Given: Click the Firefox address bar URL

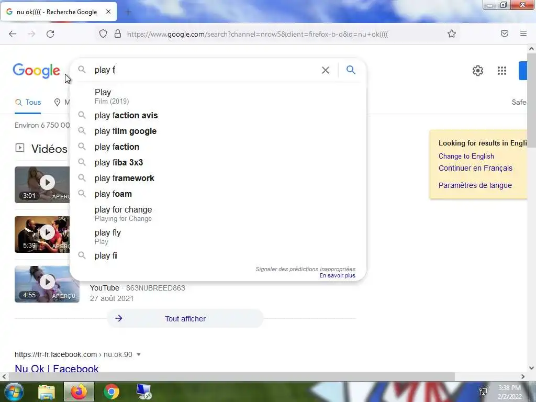Looking at the screenshot, I should (258, 34).
